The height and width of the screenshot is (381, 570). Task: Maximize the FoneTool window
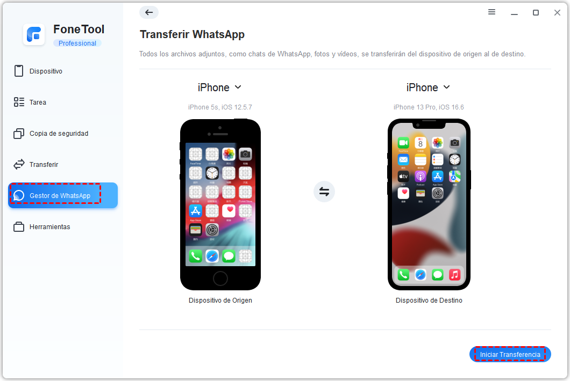click(x=536, y=13)
